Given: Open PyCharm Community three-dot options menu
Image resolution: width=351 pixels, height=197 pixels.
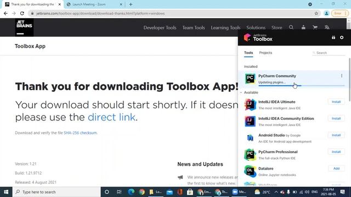Looking at the screenshot, I should 342,76.
